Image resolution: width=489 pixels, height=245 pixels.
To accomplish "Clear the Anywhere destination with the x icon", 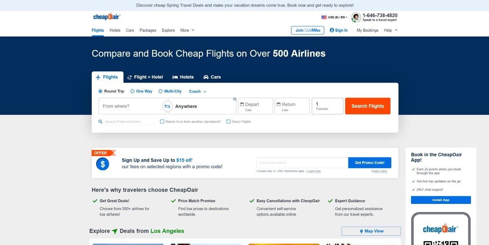I will [x=235, y=99].
